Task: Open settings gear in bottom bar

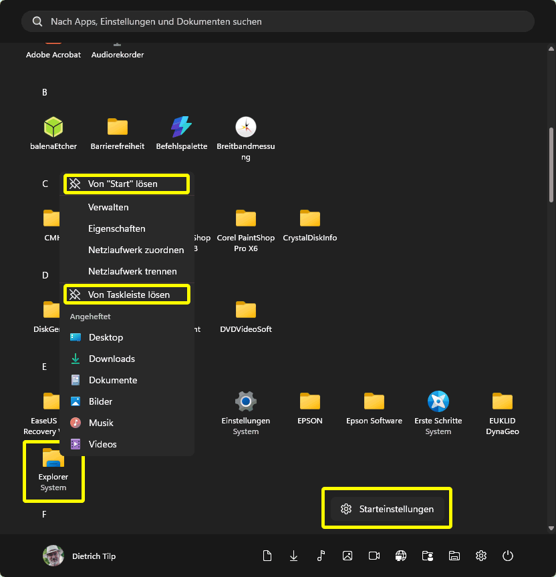Action: 481,556
